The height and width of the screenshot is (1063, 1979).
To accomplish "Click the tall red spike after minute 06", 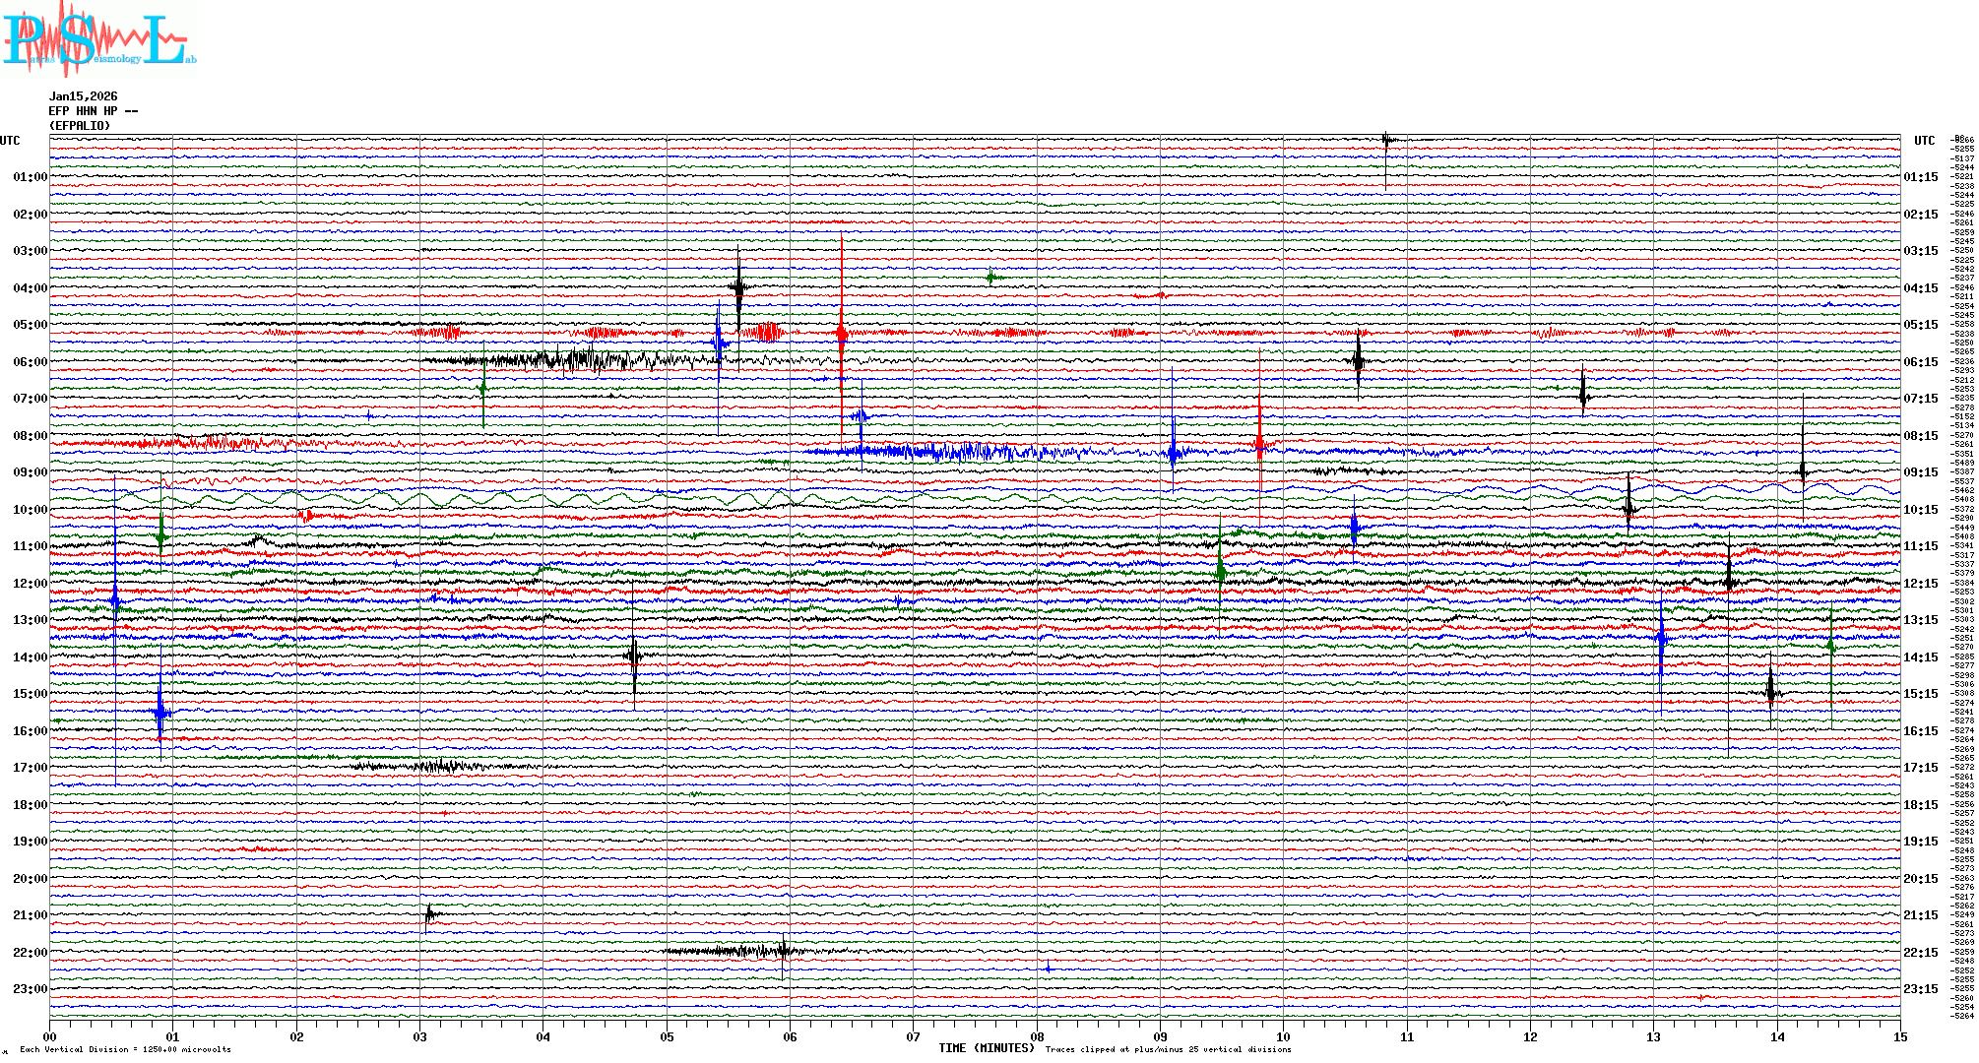I will (842, 333).
